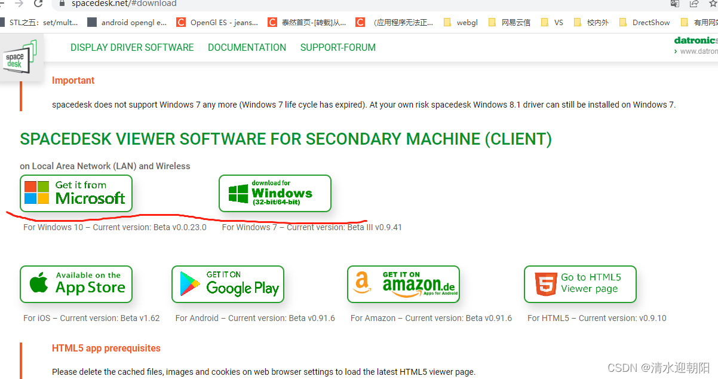718x379 pixels.
Task: Click the datronic logo
Action: coord(696,41)
